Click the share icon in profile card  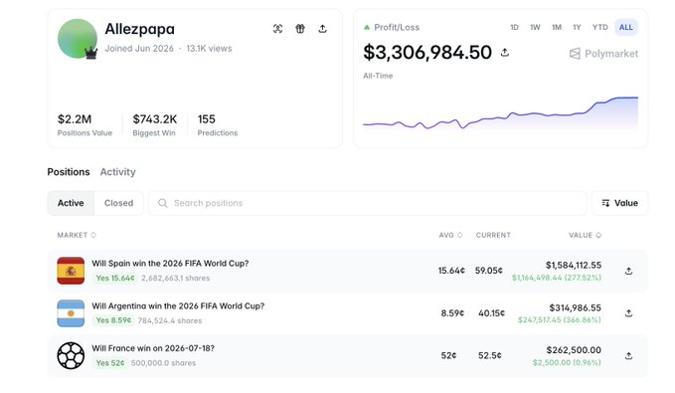322,29
